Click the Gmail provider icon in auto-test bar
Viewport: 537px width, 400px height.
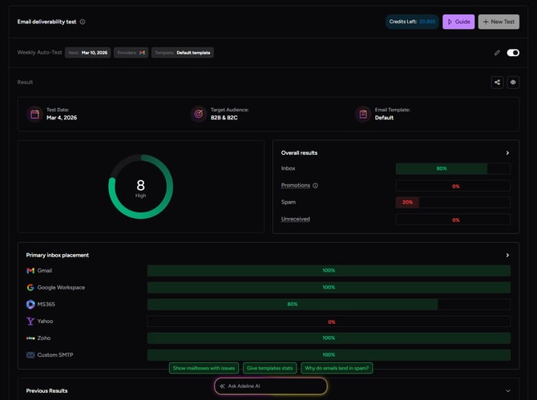[x=143, y=53]
